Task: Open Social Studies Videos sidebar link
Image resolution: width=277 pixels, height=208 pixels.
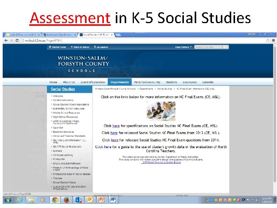Action: pos(64,182)
